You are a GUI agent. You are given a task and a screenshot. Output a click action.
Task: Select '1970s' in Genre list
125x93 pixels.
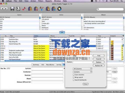[x=2, y=19]
